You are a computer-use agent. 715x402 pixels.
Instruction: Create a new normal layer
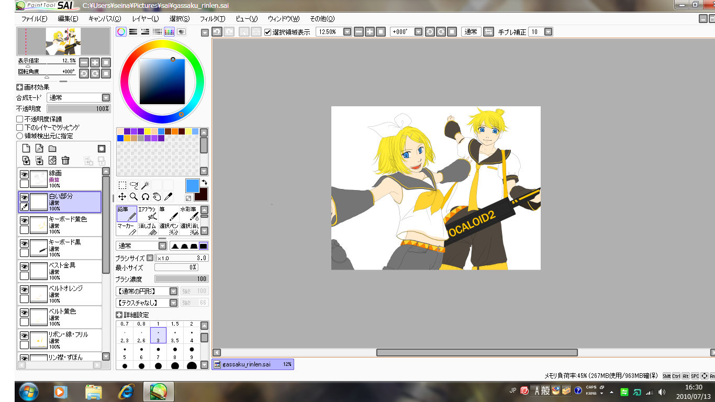[26, 149]
